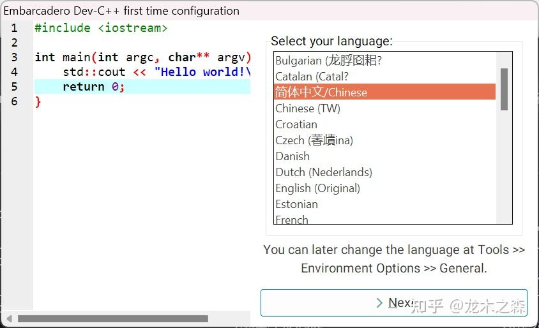The width and height of the screenshot is (539, 328).
Task: Click the highlighted return 0; line
Action: click(x=142, y=87)
